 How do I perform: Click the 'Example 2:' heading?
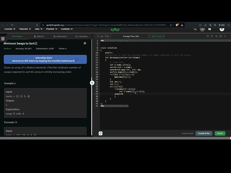click(x=11, y=122)
